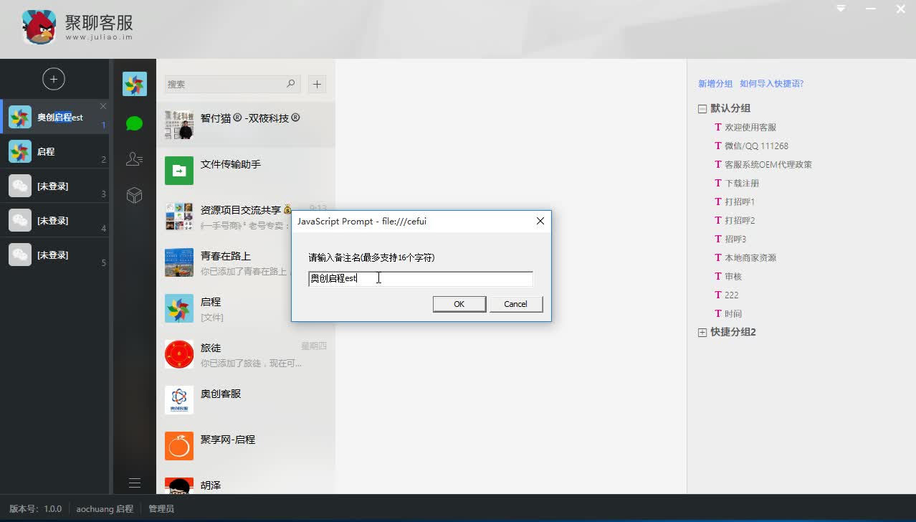Screen dimensions: 916x522
Task: Click 管理员 in the status bar
Action: (161, 508)
